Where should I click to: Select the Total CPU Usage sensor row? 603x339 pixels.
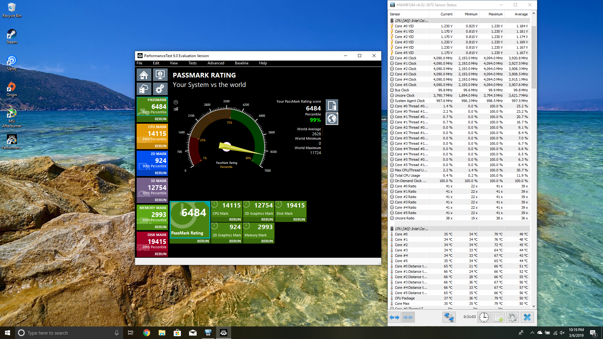459,175
